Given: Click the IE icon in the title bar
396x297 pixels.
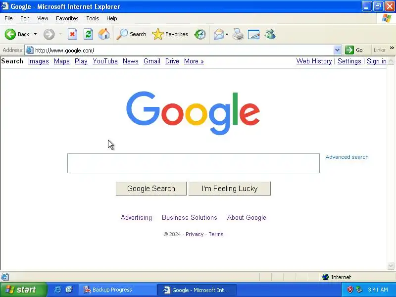Looking at the screenshot, I should click(x=5, y=6).
